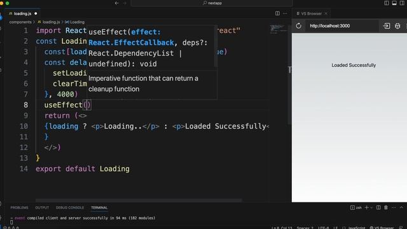Change the UTF-8 file encoding
The width and height of the screenshot is (407, 229).
[324, 228]
